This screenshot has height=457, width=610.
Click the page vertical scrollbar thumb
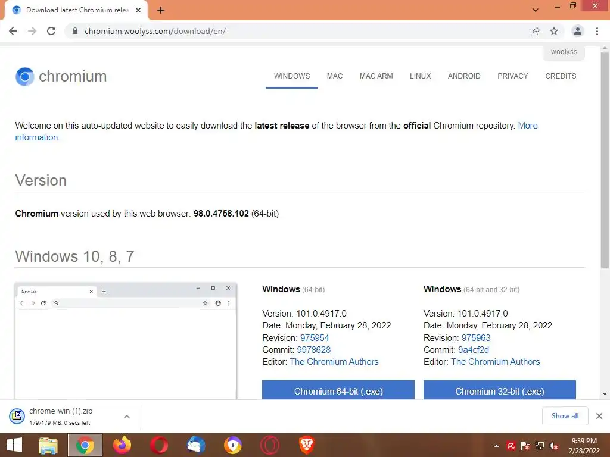pos(605,159)
